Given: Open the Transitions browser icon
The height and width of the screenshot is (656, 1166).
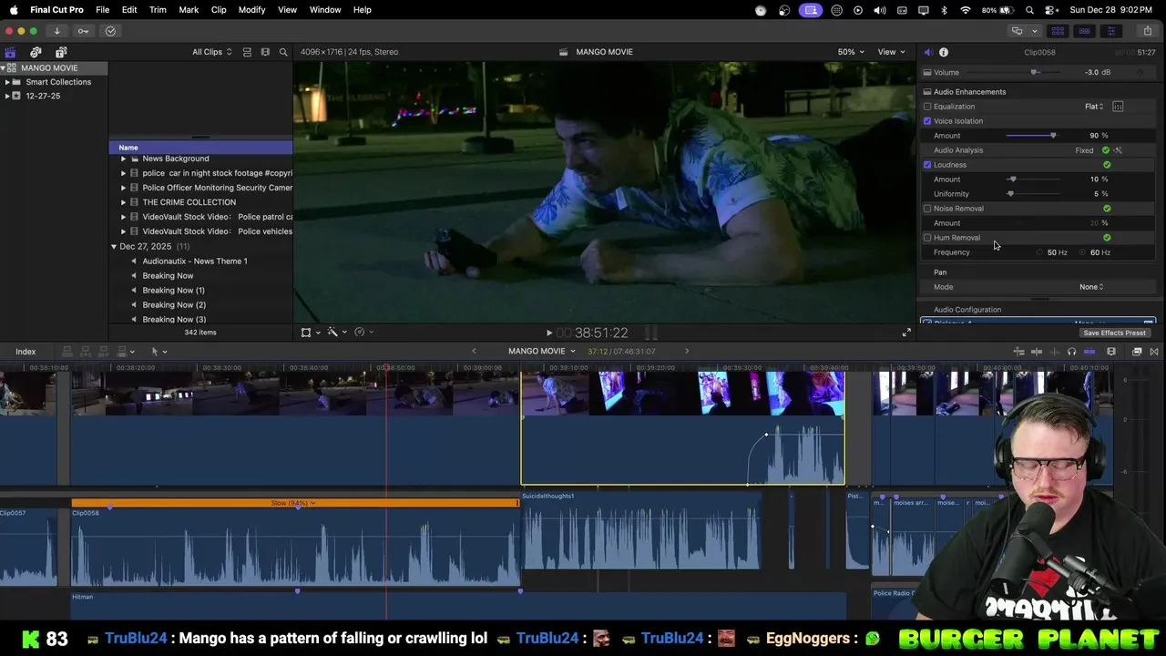Looking at the screenshot, I should tap(1154, 352).
